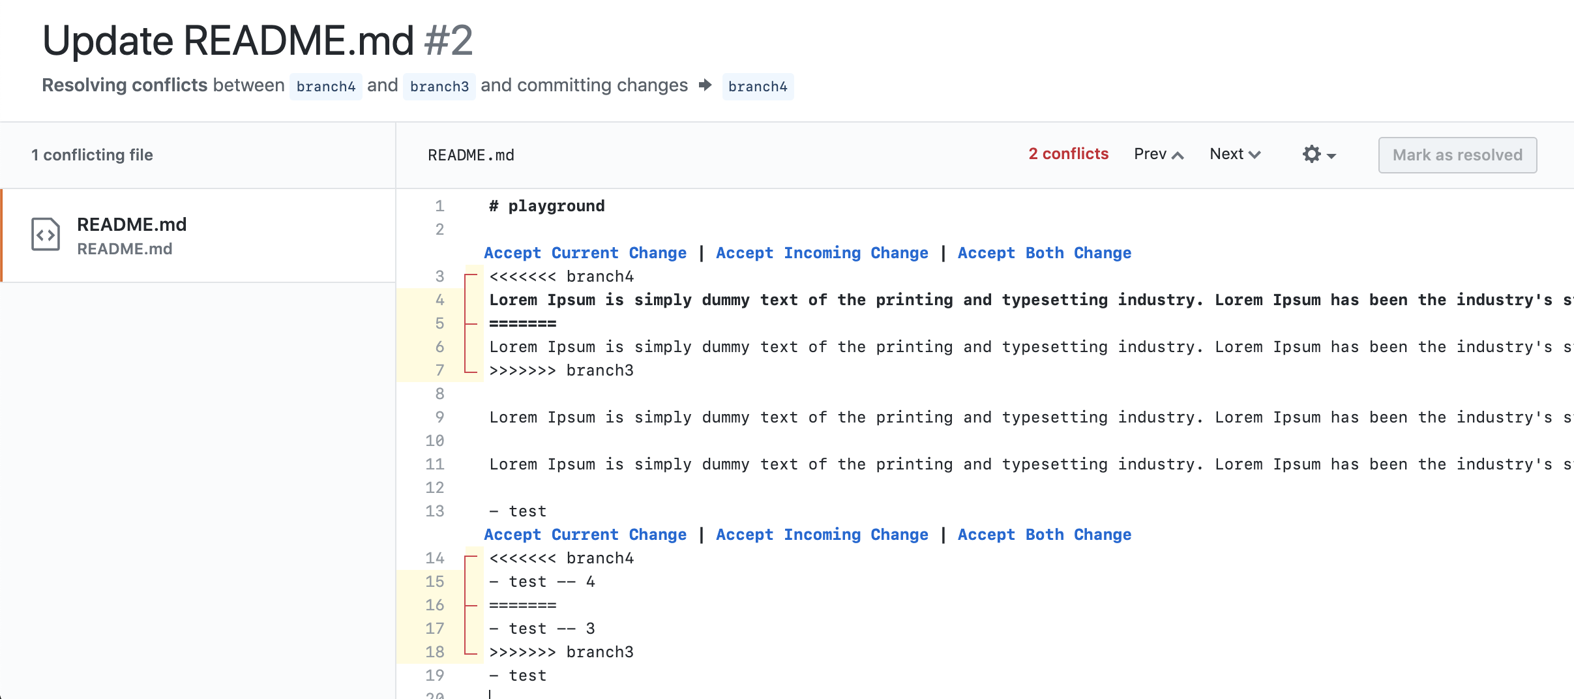Click the '– test –– 3' line
This screenshot has height=699, width=1574.
tap(542, 629)
